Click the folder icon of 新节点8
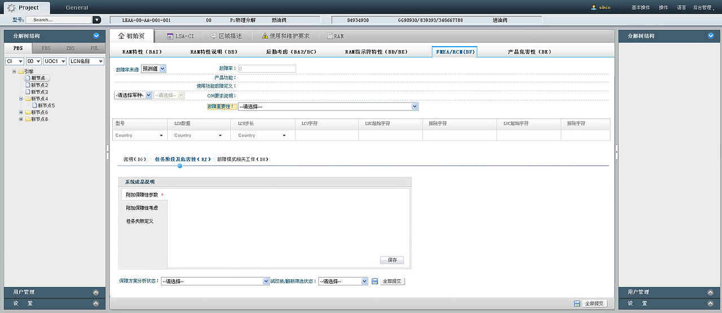The image size is (722, 313). pyautogui.click(x=28, y=119)
